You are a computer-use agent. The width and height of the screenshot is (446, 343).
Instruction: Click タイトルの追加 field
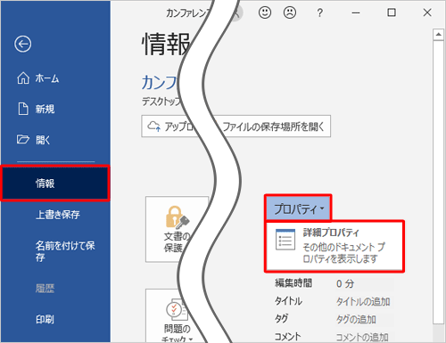(363, 301)
